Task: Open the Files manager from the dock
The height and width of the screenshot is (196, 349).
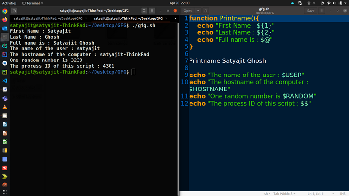Action: point(5,116)
